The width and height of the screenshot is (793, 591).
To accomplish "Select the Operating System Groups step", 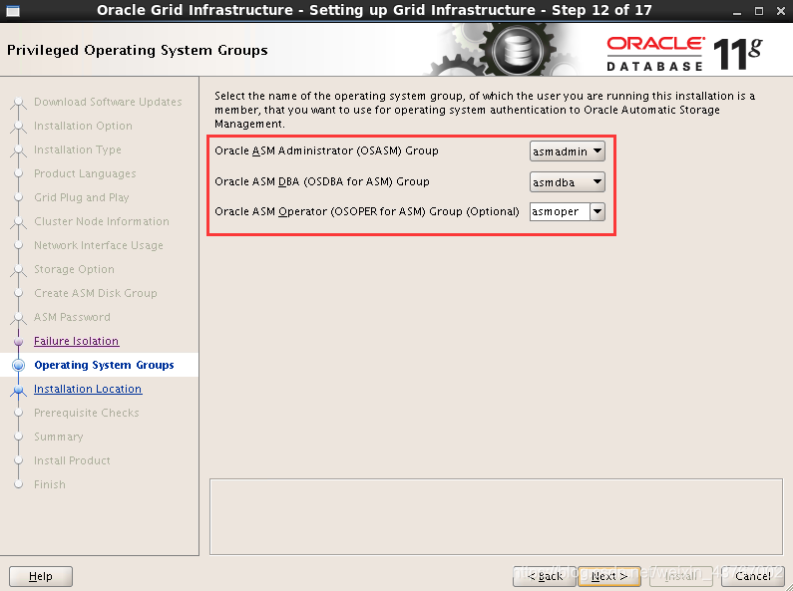I will pyautogui.click(x=104, y=365).
